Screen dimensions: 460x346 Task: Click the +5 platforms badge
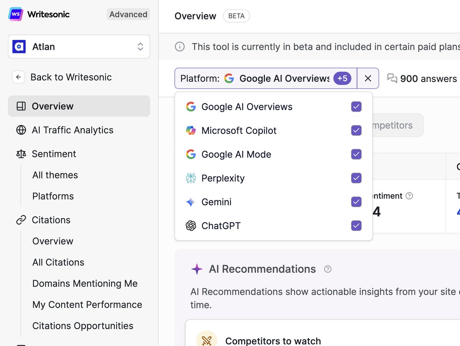tap(342, 79)
